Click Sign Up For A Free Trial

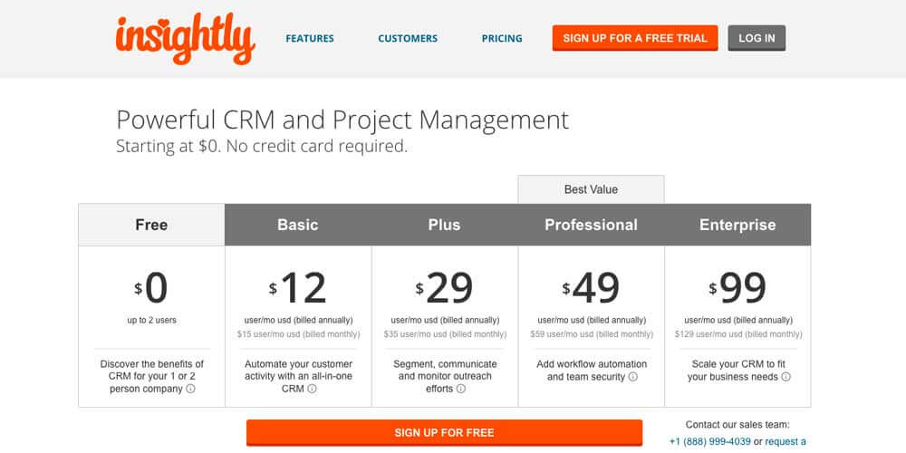click(635, 38)
